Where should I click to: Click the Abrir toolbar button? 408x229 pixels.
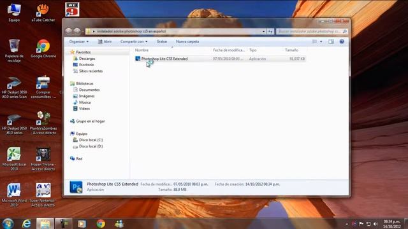[x=105, y=41]
